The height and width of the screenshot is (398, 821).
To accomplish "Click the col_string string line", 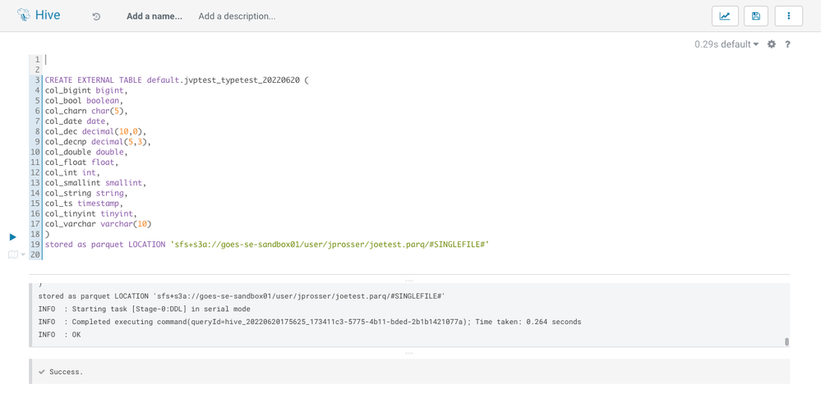I will 85,193.
